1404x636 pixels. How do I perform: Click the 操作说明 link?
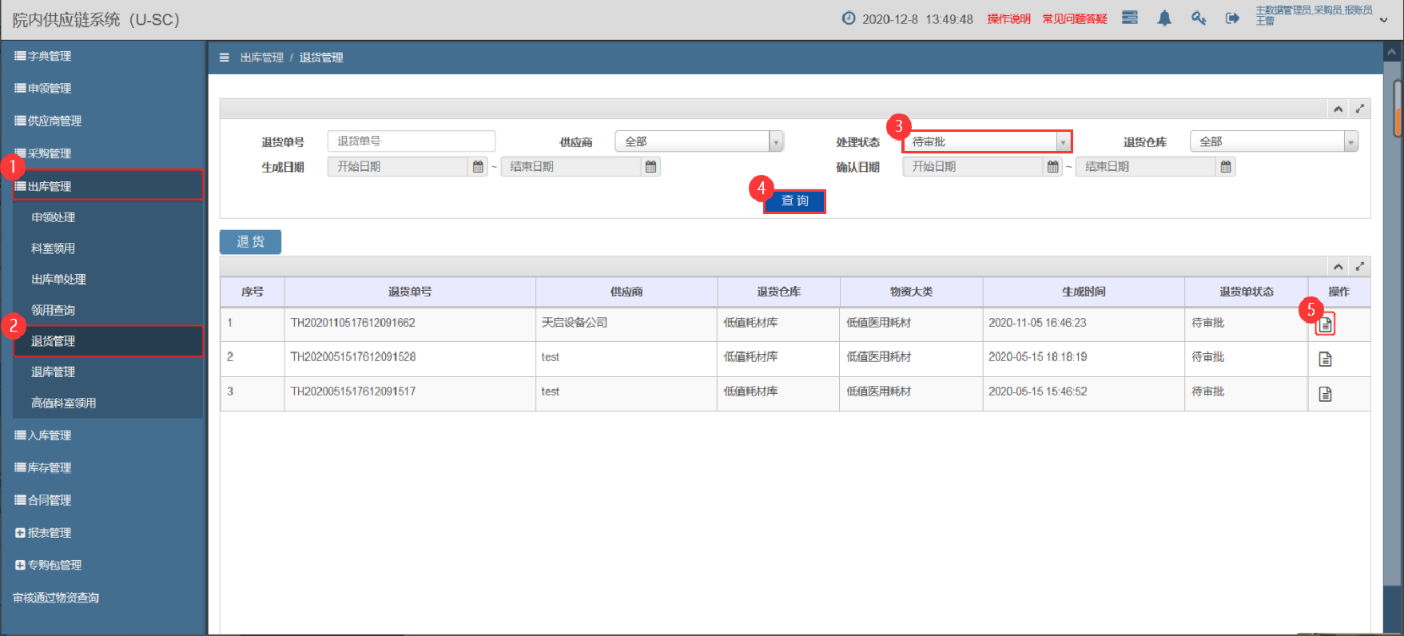[x=1008, y=19]
